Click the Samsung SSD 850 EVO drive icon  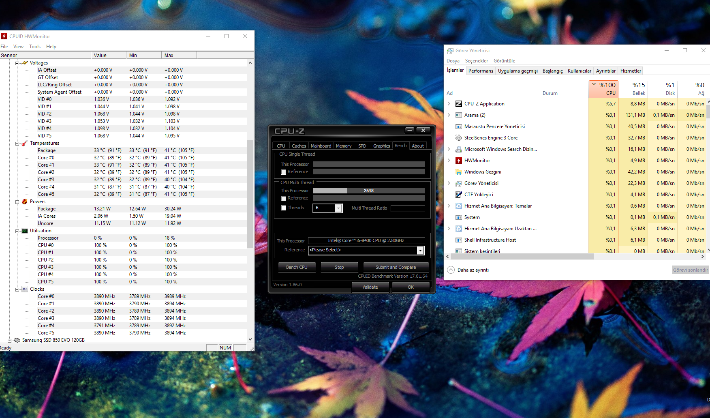point(17,340)
